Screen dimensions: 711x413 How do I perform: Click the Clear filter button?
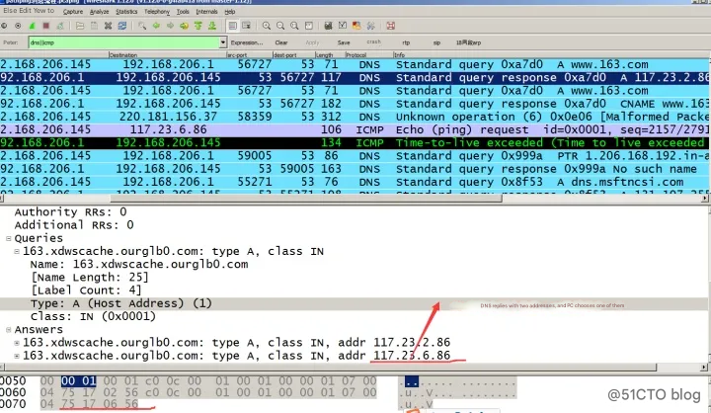(x=281, y=42)
